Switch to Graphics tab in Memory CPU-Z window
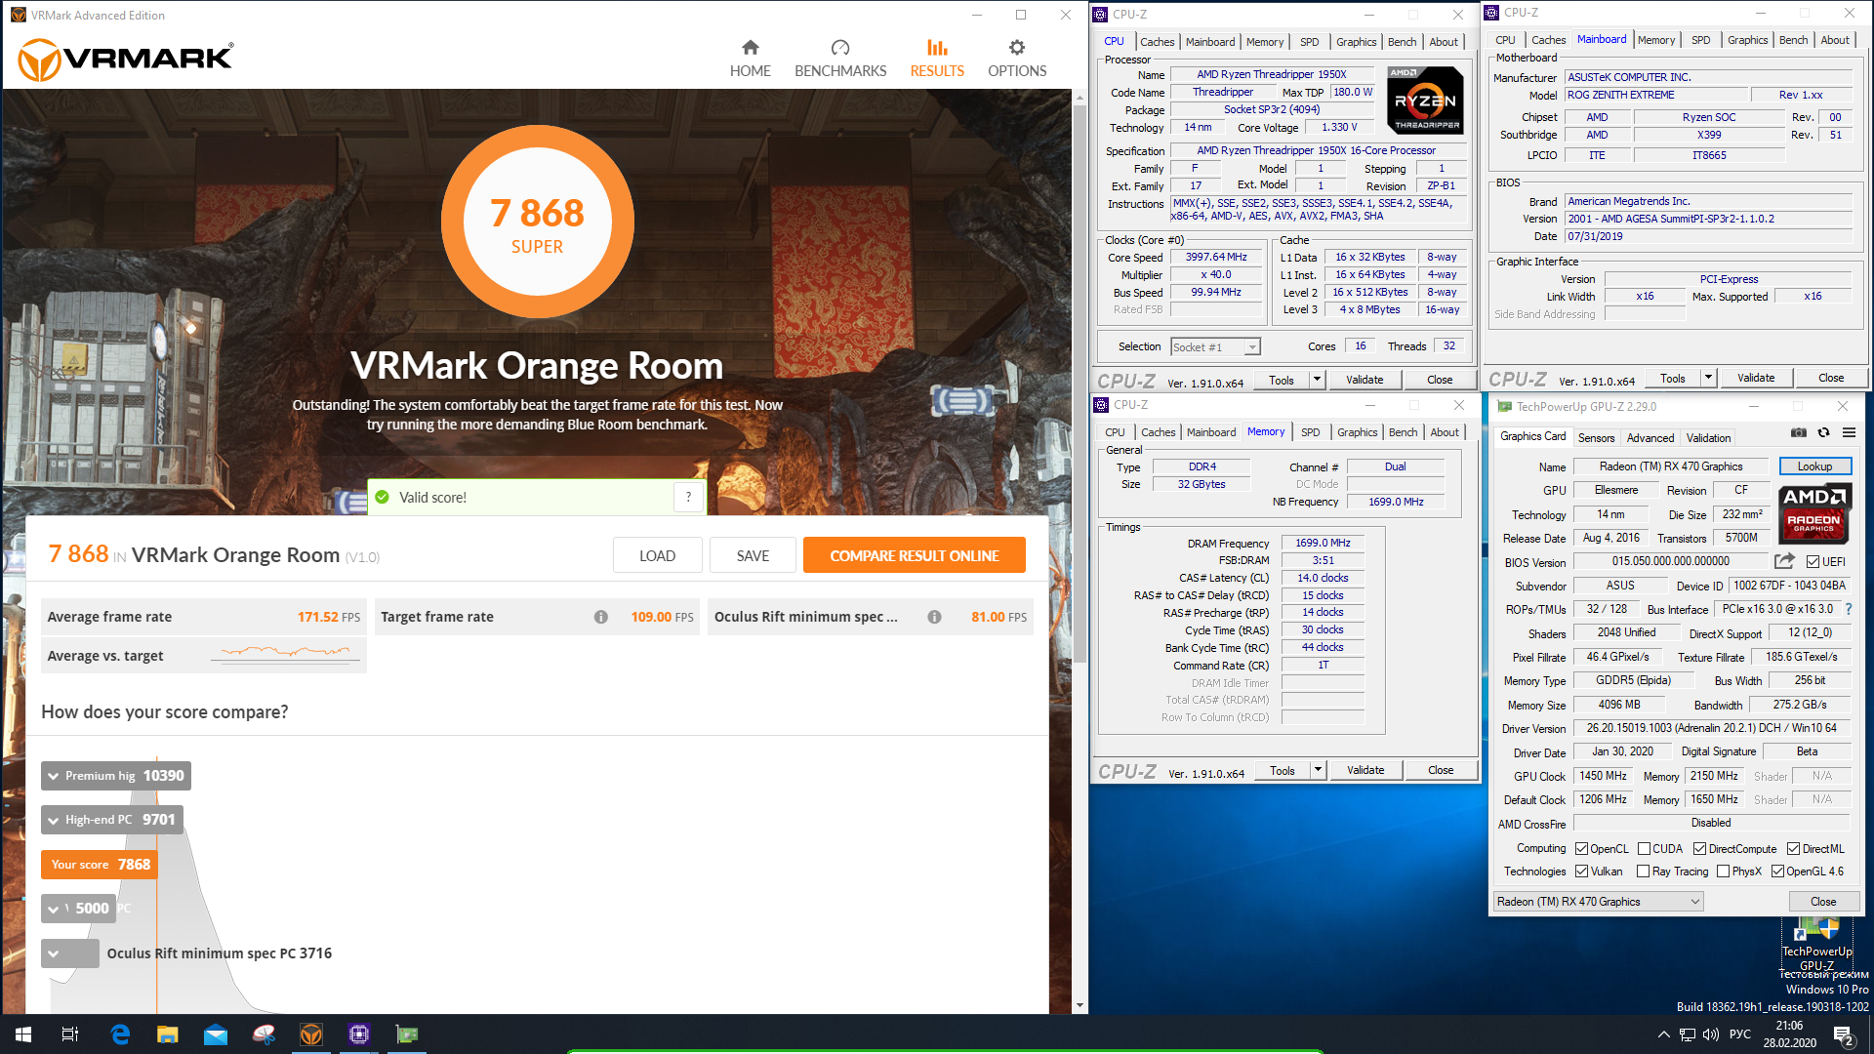Image resolution: width=1874 pixels, height=1054 pixels. pyautogui.click(x=1357, y=432)
